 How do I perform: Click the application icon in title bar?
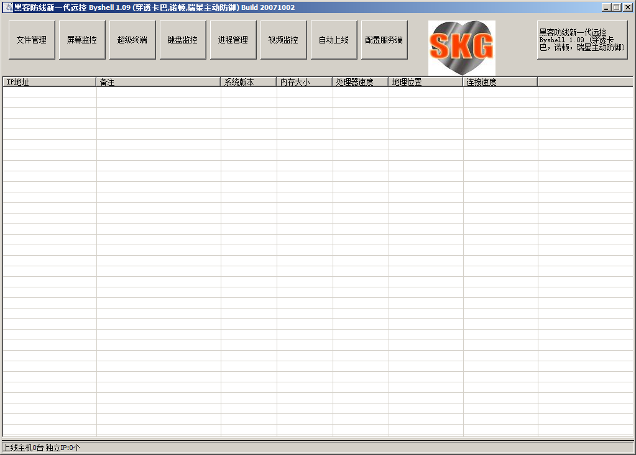(x=8, y=7)
